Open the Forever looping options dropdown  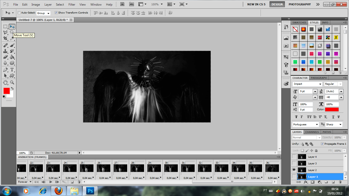[x=25, y=182]
